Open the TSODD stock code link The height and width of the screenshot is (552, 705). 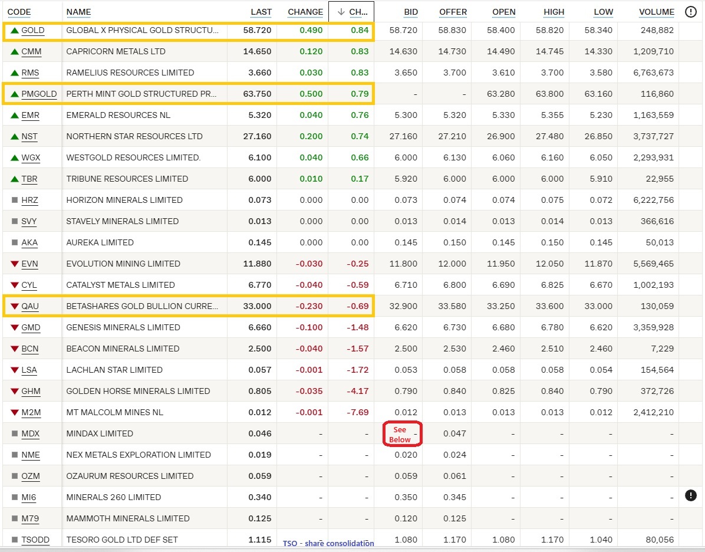coord(35,540)
